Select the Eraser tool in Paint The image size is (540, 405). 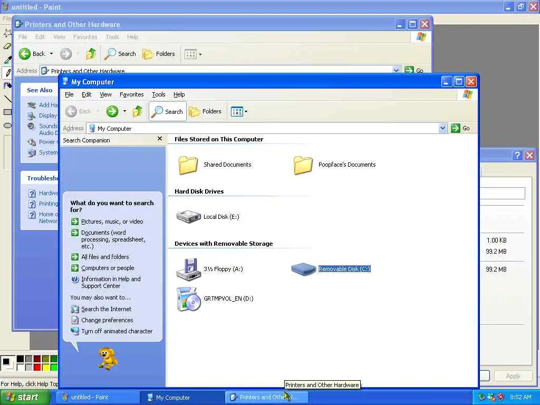tap(7, 46)
